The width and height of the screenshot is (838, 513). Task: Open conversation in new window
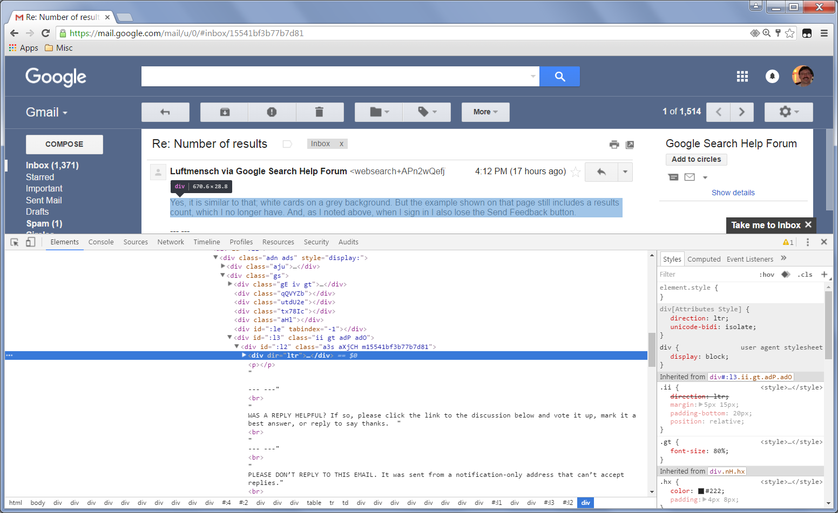(x=630, y=145)
